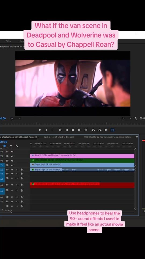145x259 pixels.
Task: Click the Lift button
Action: [93, 130]
